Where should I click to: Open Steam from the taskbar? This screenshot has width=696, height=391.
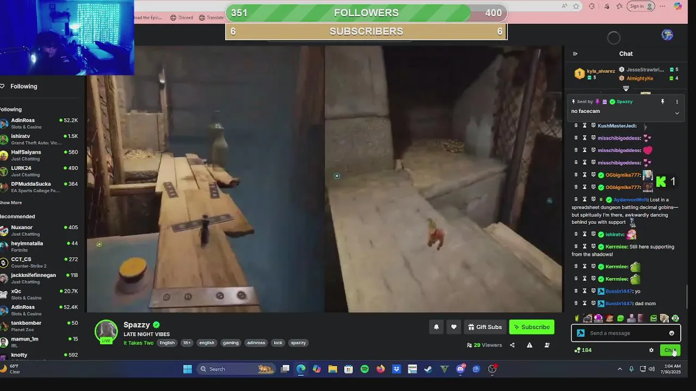(428, 369)
